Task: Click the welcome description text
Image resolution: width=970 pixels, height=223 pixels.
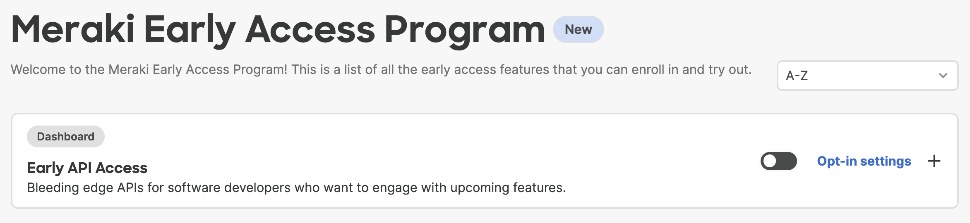Action: pyautogui.click(x=381, y=69)
